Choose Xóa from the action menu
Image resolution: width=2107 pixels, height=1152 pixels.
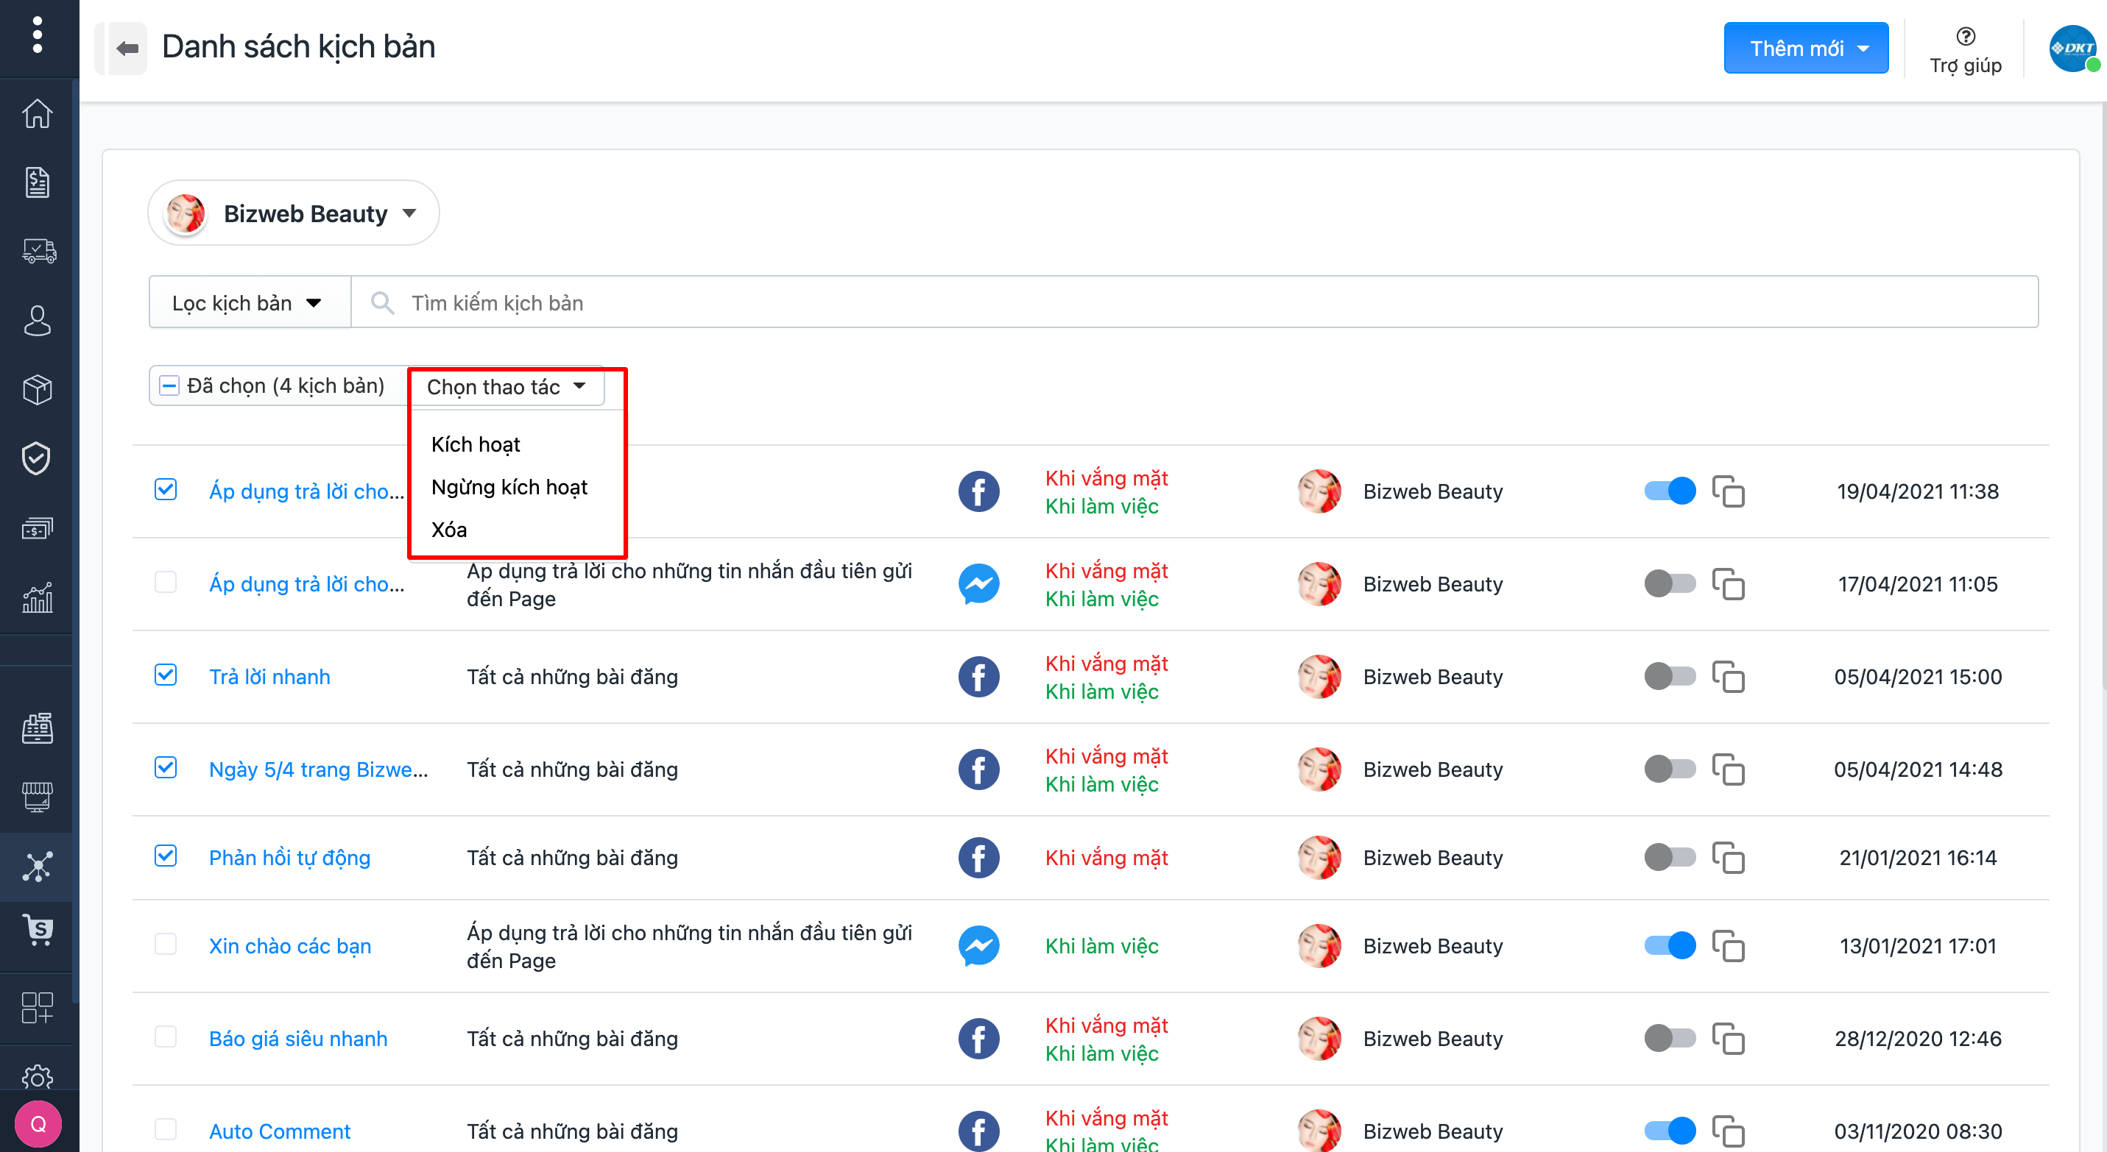tap(449, 530)
